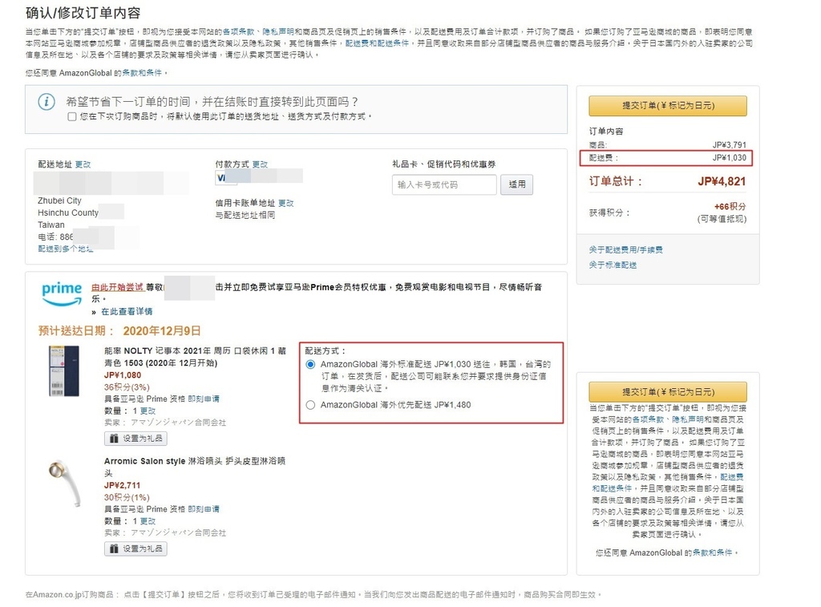Click the 36积分(3%) points text
The width and height of the screenshot is (821, 607).
pyautogui.click(x=127, y=387)
